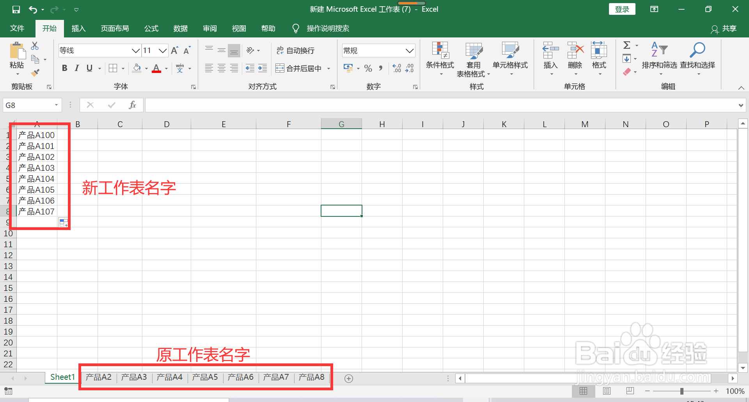The image size is (749, 402).
Task: Select cell containing 产品A103
Action: coord(37,168)
